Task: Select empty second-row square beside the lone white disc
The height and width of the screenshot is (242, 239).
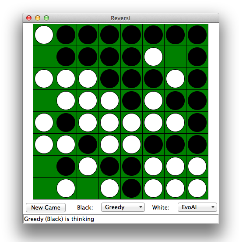Action: click(x=175, y=57)
